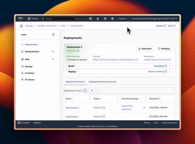Open the help question mark icon
The width and height of the screenshot is (195, 144).
(105, 18)
